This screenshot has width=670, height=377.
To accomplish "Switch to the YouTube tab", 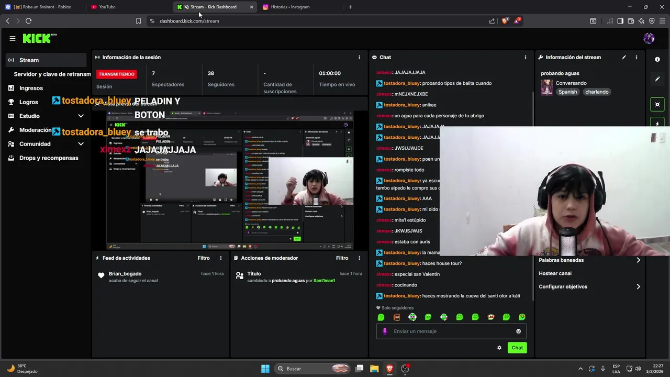I will tap(128, 7).
